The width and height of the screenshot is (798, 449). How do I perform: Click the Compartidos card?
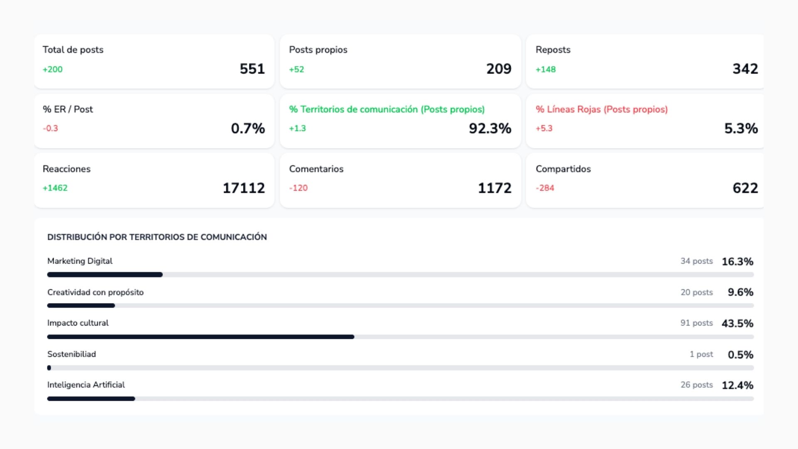(x=644, y=180)
